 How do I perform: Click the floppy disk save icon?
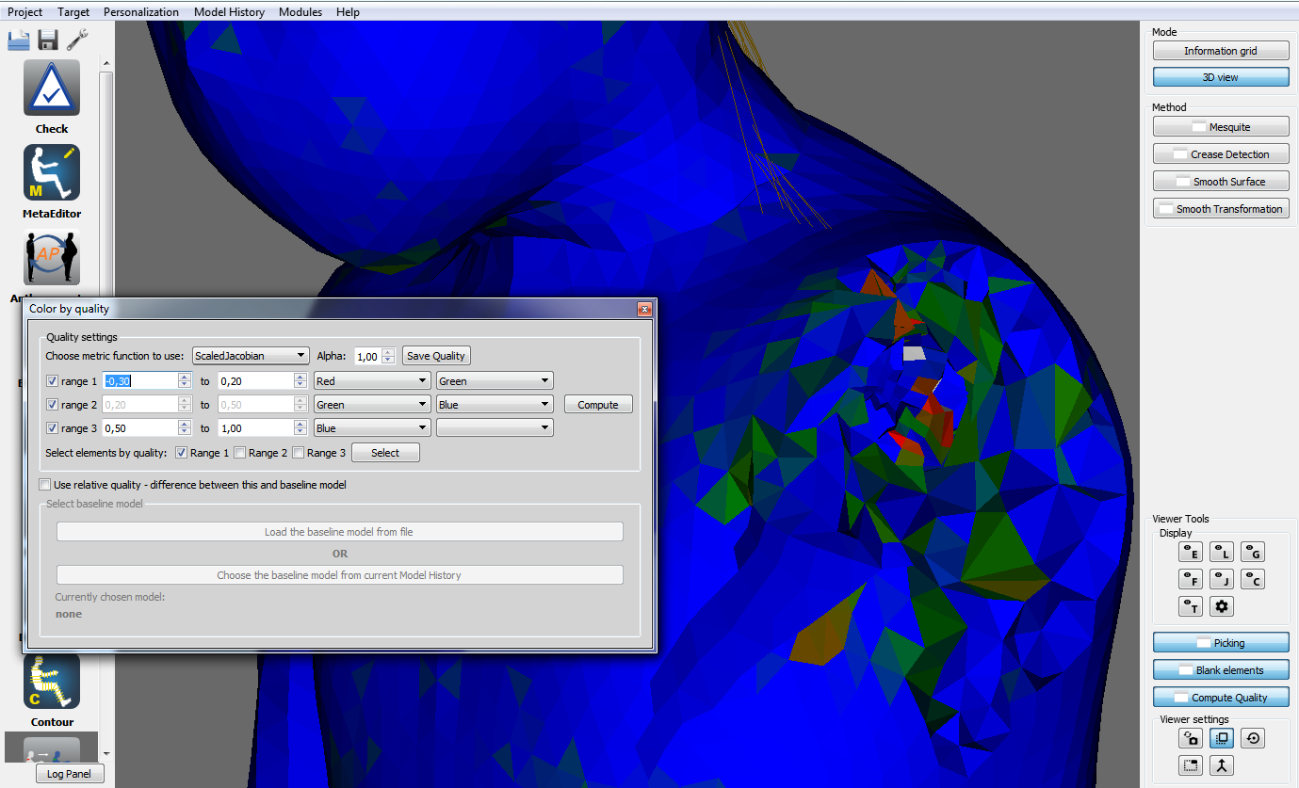pos(48,40)
